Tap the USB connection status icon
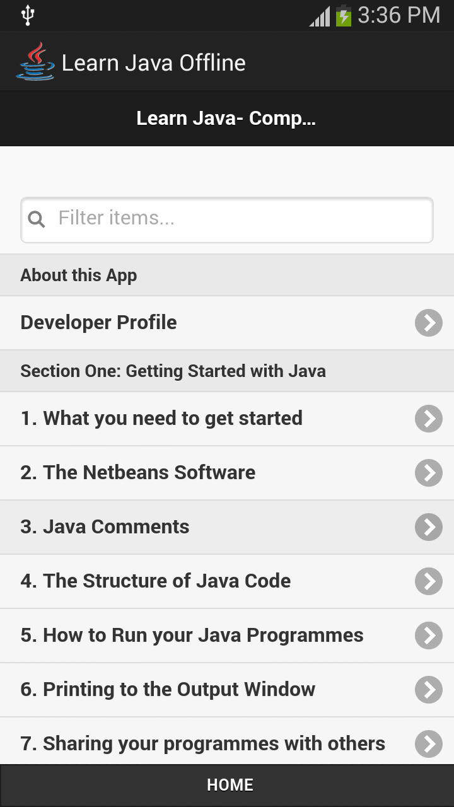454x807 pixels. (x=27, y=15)
